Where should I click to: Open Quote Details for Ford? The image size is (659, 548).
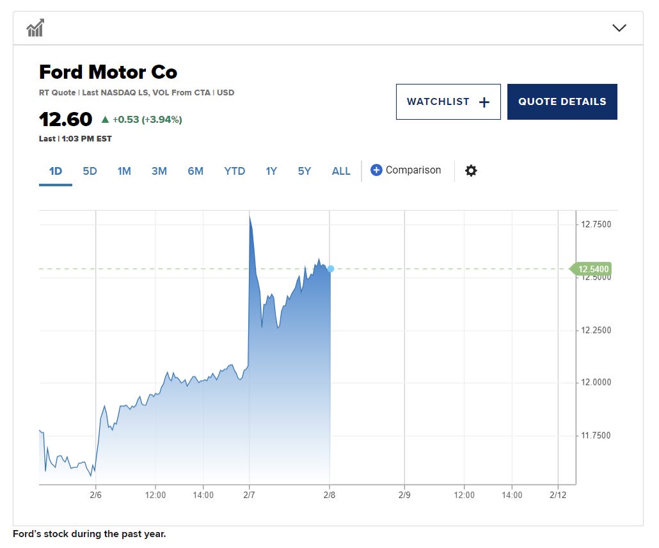pyautogui.click(x=562, y=102)
